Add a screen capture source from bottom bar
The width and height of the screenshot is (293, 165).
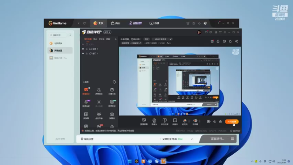click(x=144, y=122)
